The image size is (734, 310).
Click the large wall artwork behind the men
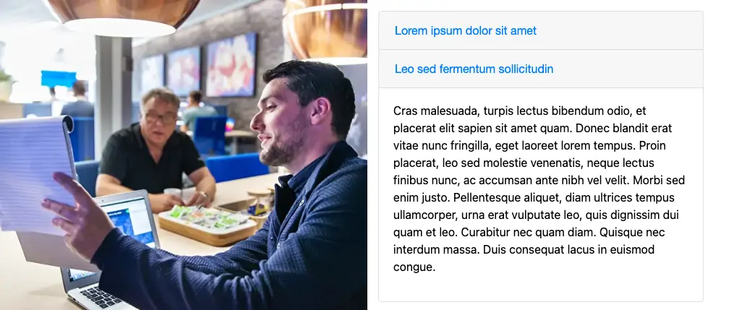click(231, 65)
